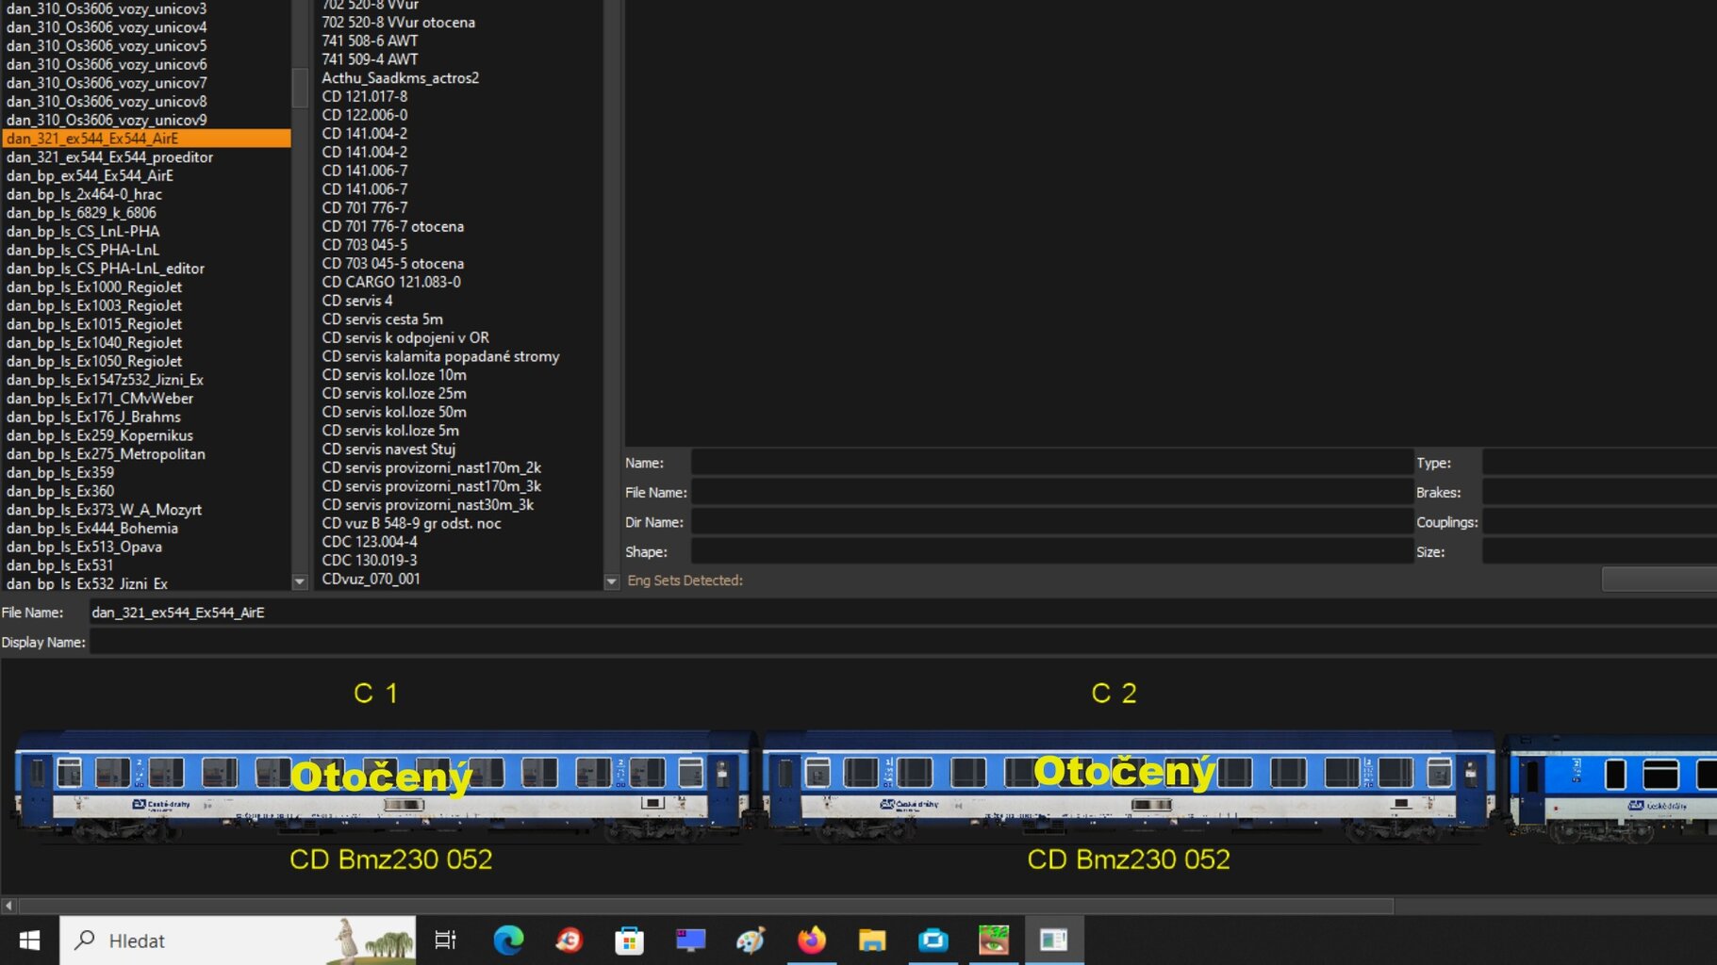Image resolution: width=1717 pixels, height=965 pixels.
Task: Open the blue screen-frame app on the taskbar
Action: coord(933,940)
